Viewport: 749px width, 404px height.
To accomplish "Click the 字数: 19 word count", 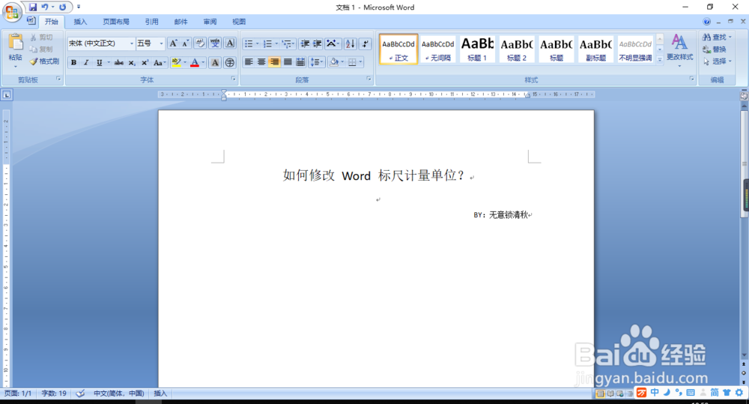I will pyautogui.click(x=54, y=394).
